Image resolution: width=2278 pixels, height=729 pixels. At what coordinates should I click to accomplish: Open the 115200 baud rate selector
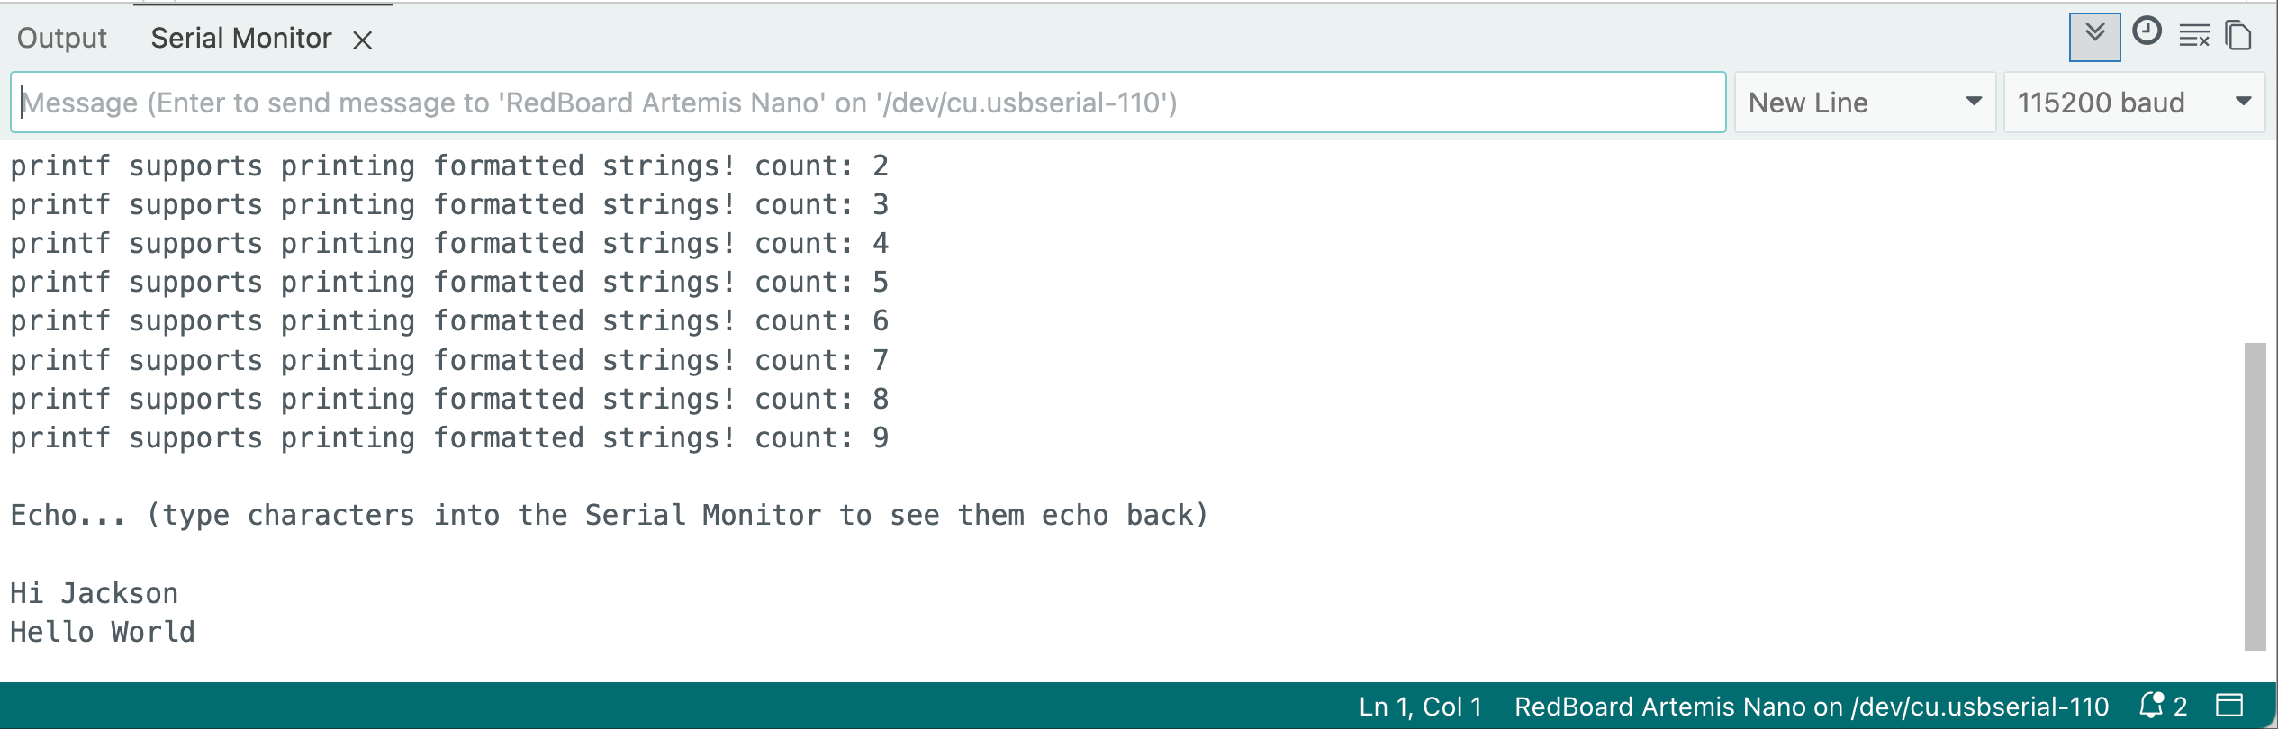pyautogui.click(x=2134, y=102)
